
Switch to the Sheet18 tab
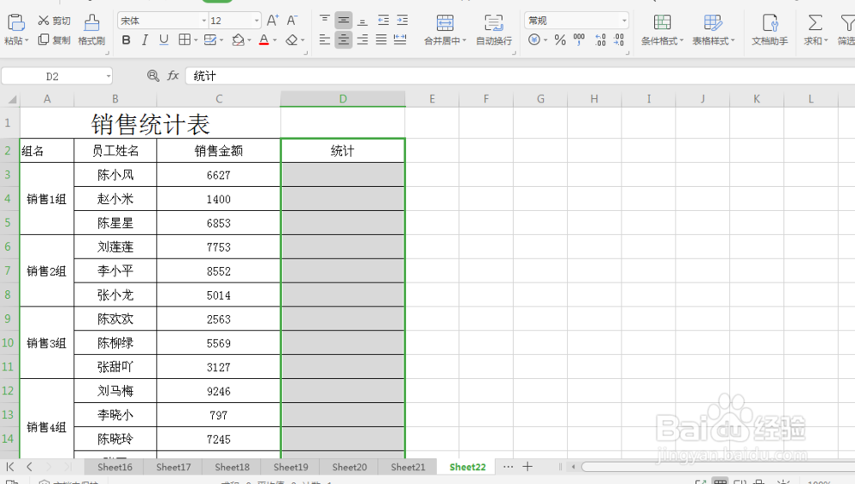pos(232,467)
